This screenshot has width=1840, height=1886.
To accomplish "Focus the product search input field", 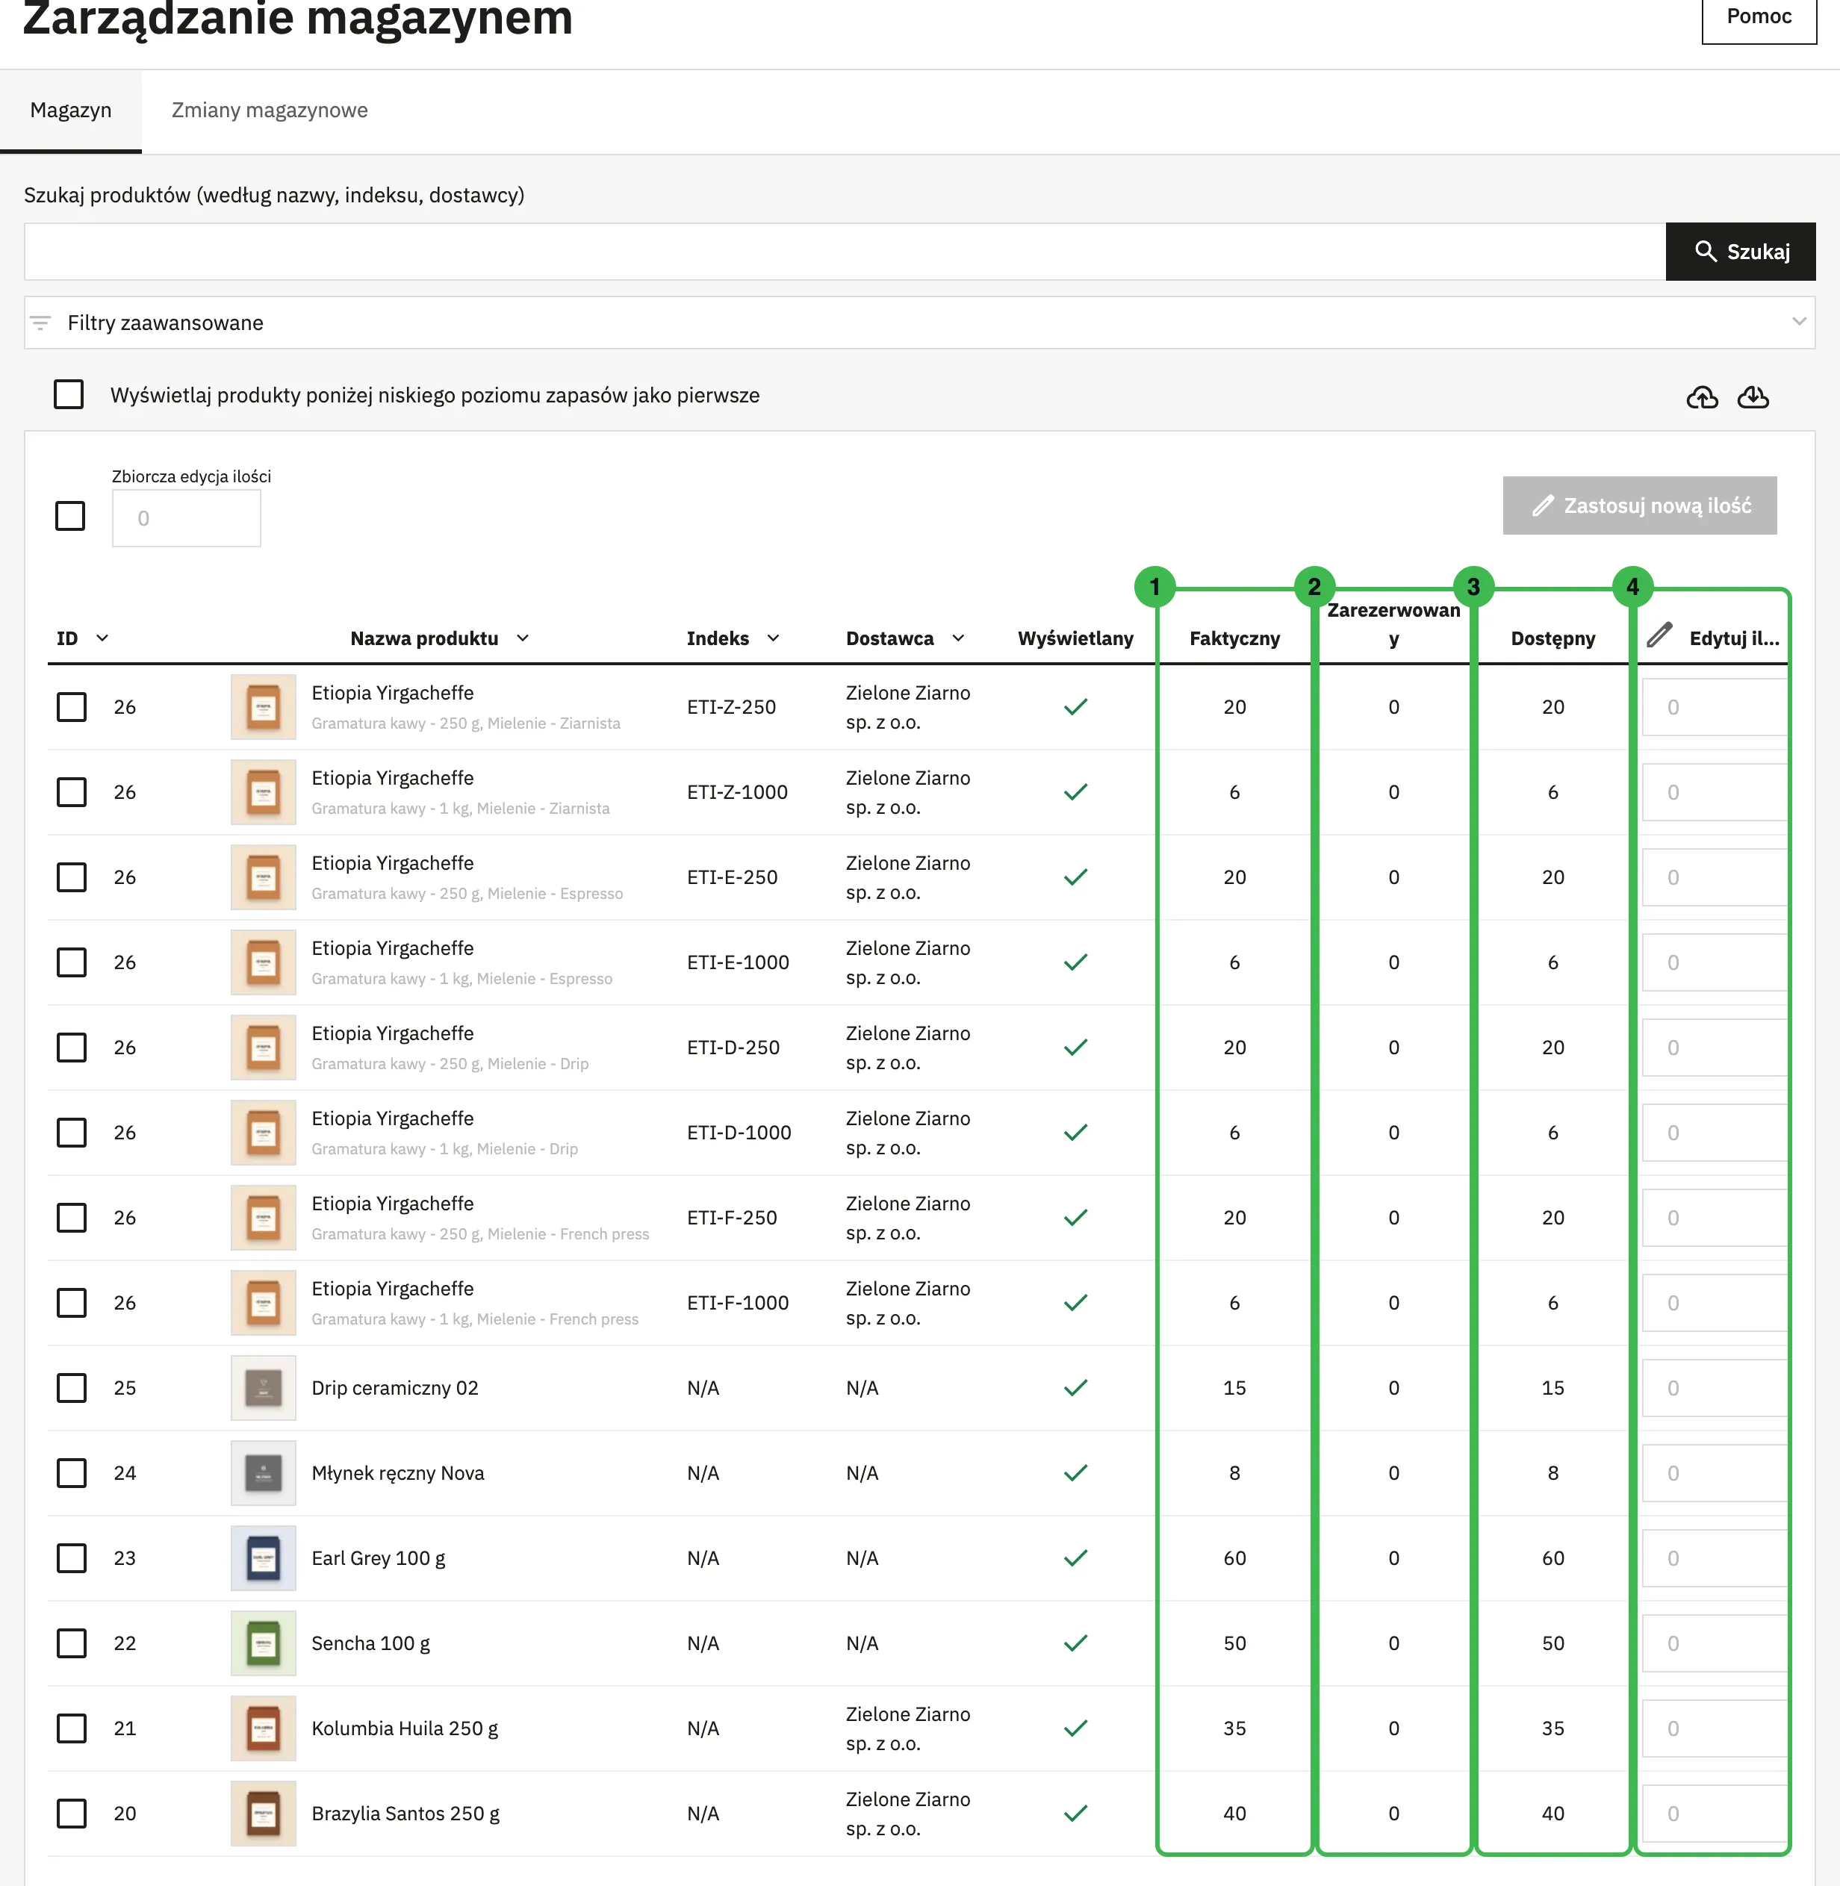I will (x=845, y=252).
